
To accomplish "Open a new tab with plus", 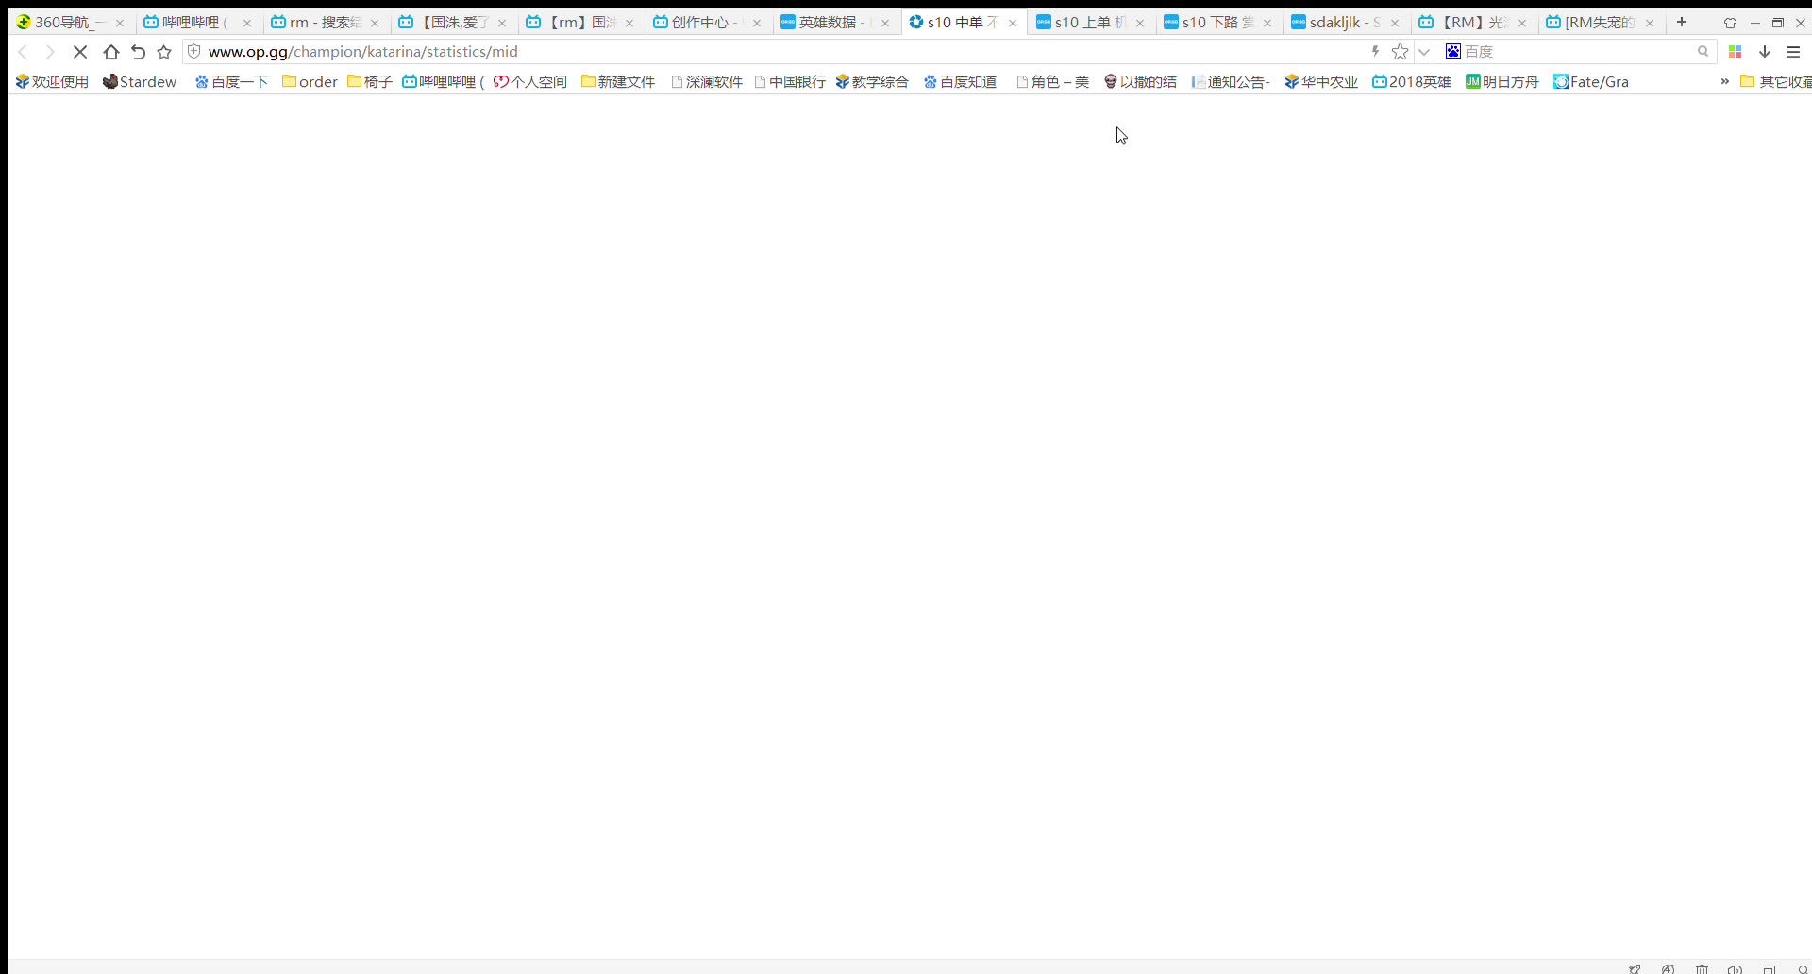I will (x=1682, y=22).
